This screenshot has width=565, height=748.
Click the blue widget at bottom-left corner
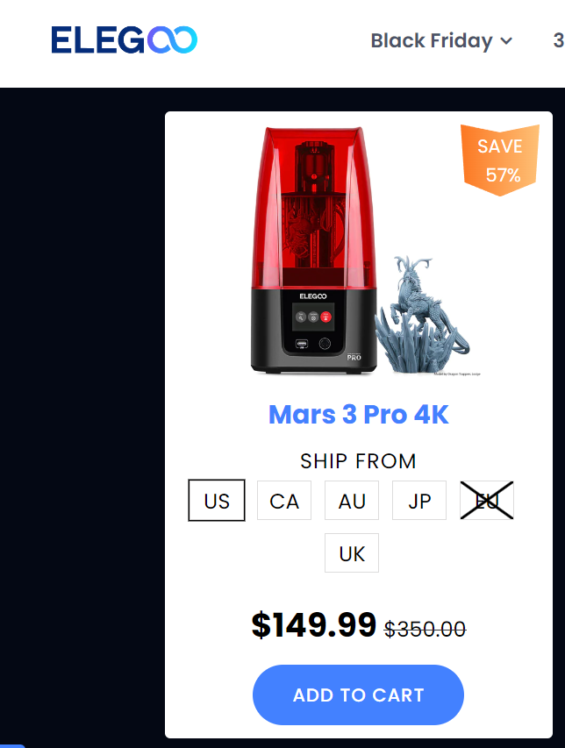(12, 745)
